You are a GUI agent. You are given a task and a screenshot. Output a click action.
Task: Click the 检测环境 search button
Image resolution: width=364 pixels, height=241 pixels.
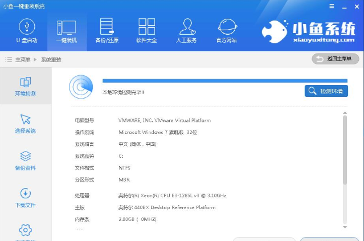pyautogui.click(x=326, y=91)
